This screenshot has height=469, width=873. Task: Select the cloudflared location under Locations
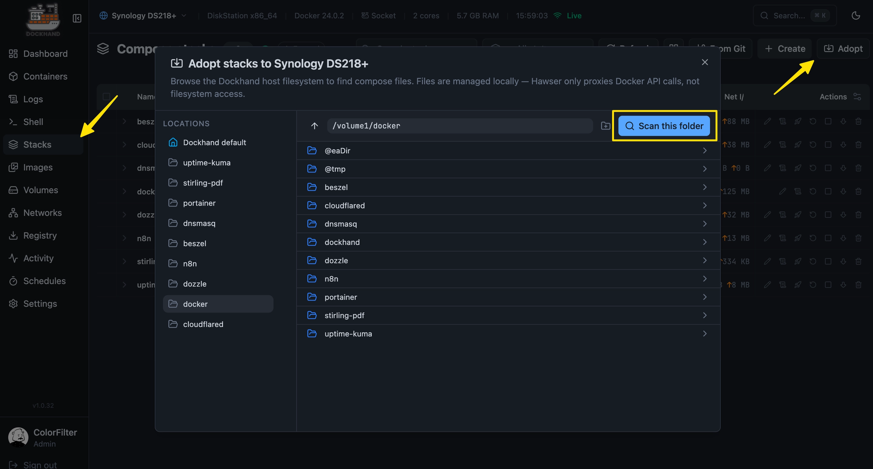218,324
